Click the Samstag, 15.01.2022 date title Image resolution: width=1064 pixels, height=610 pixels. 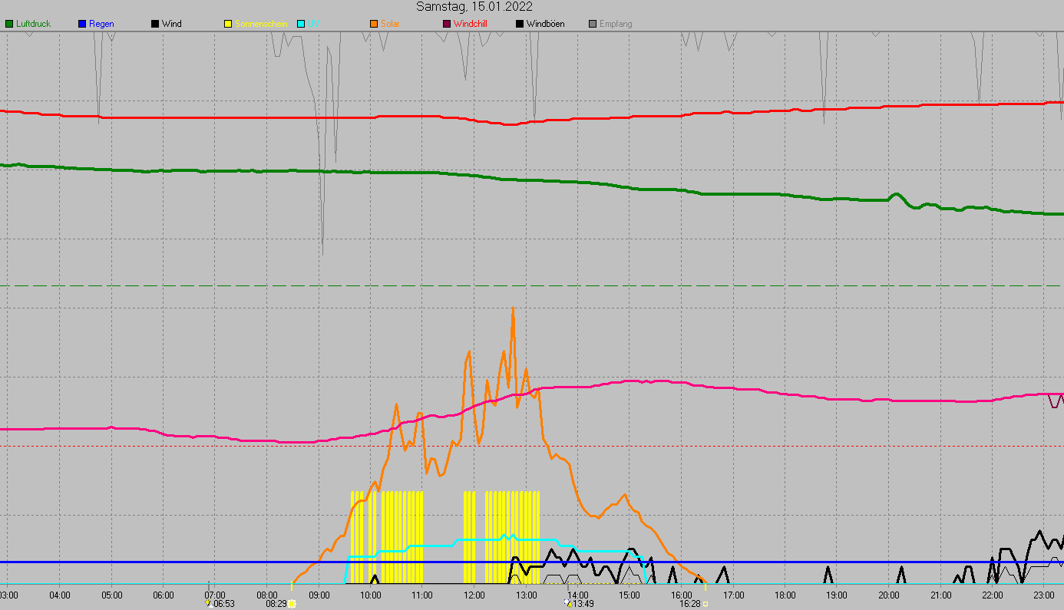474,7
